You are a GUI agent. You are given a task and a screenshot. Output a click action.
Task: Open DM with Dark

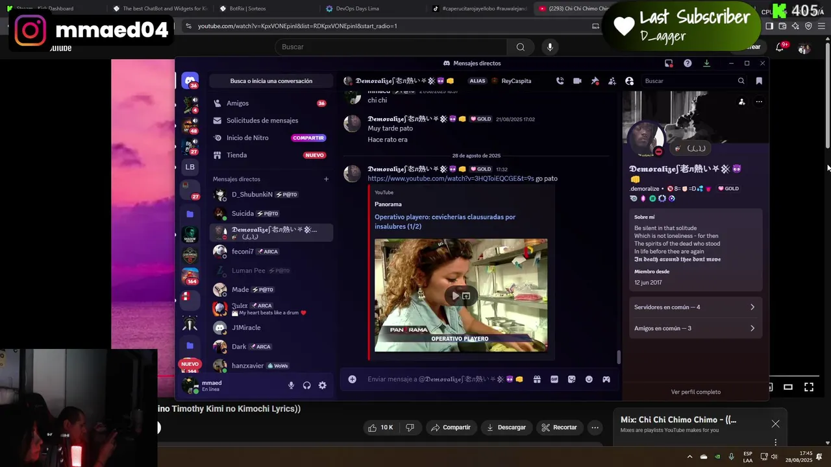coord(271,346)
